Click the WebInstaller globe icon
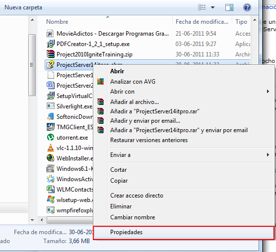This screenshot has width=276, height=252. 50,158
